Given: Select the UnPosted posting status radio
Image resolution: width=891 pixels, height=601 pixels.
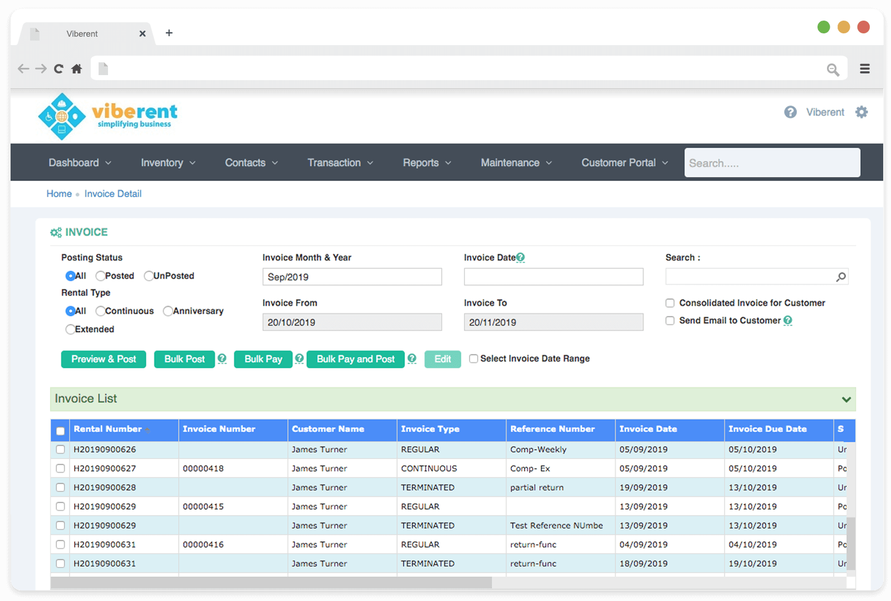Looking at the screenshot, I should 149,276.
